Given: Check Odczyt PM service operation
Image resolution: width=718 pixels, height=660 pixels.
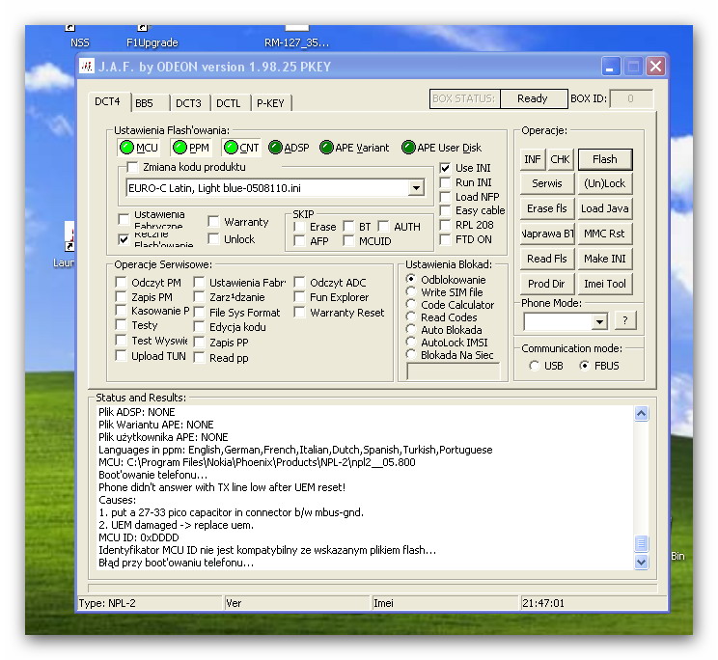Looking at the screenshot, I should (121, 283).
